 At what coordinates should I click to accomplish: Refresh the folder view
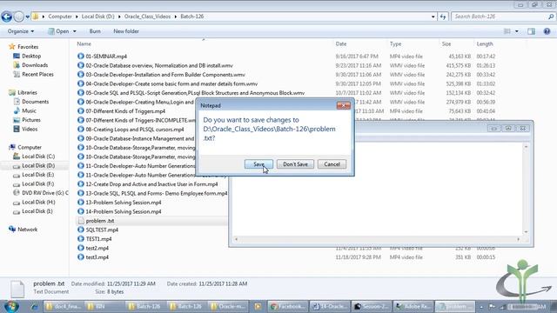click(x=443, y=17)
